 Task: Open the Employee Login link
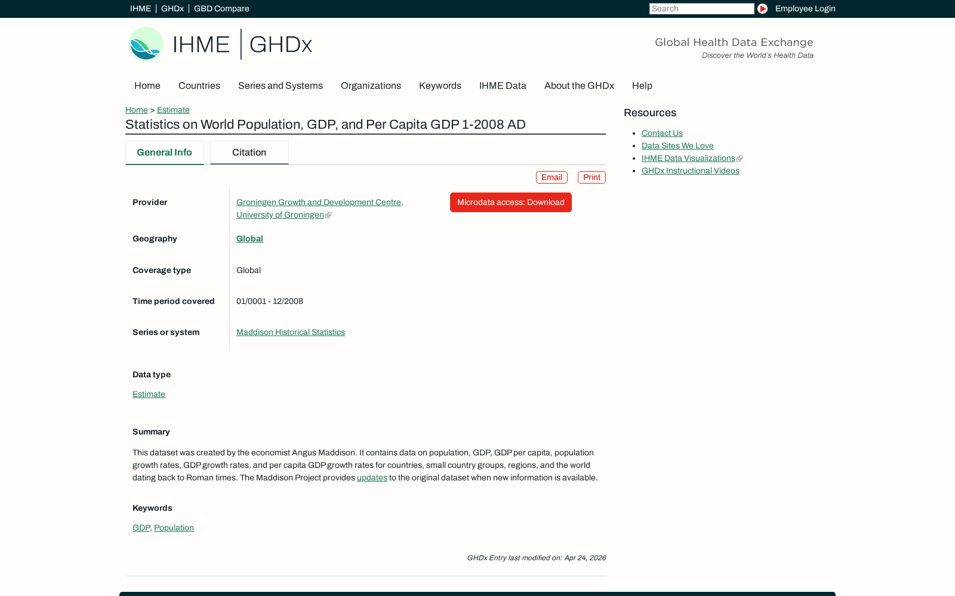coord(805,8)
